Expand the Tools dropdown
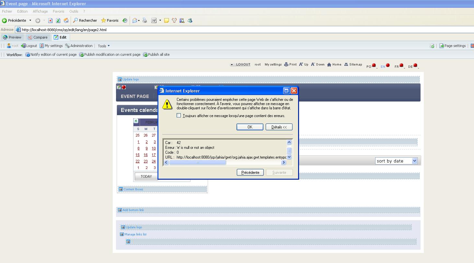 pyautogui.click(x=104, y=46)
